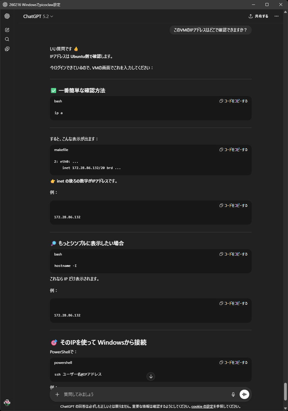Expand the ChatGPT 5.2 model selector

click(38, 17)
